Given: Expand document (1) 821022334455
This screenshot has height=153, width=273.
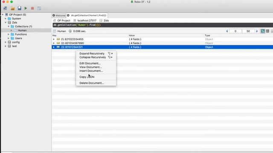Looking at the screenshot, I should coord(54,39).
